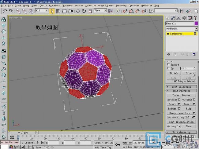Screen dimensions: 199x149
Task: Activate the Select and Scale tool
Action: point(90,11)
